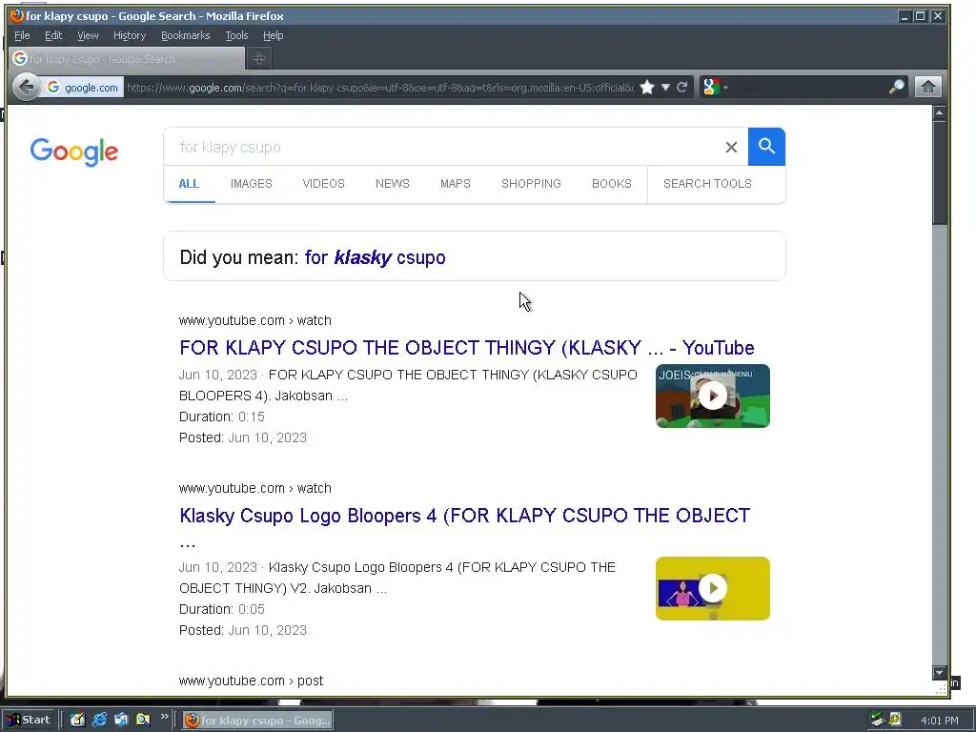
Task: Launch Internet Explorer from quick launch
Action: point(99,721)
